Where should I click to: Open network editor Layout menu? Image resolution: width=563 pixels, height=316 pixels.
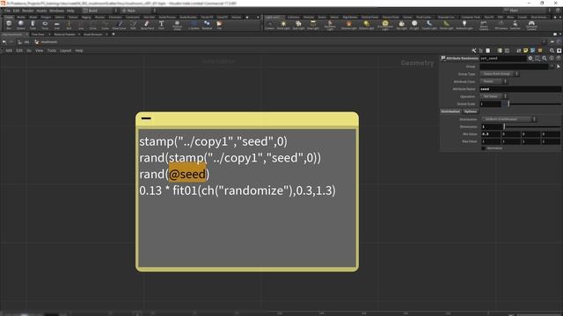coord(65,51)
